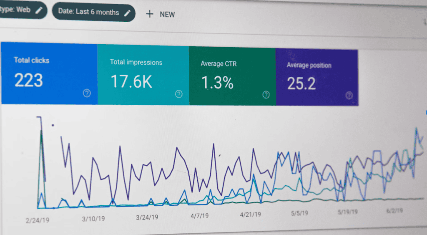Select the 5/5/19 date label on chart axis
The height and width of the screenshot is (235, 427).
[299, 213]
